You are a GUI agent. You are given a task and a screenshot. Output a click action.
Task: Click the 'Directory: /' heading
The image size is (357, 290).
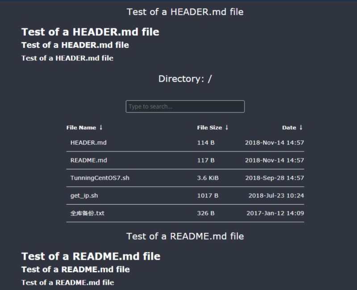click(x=185, y=79)
